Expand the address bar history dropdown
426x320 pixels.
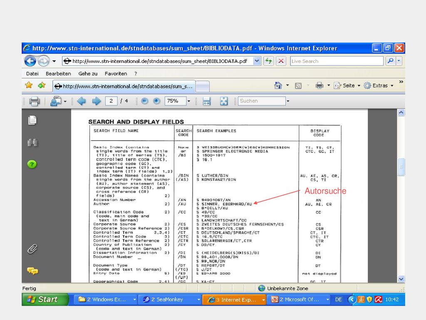(x=257, y=61)
